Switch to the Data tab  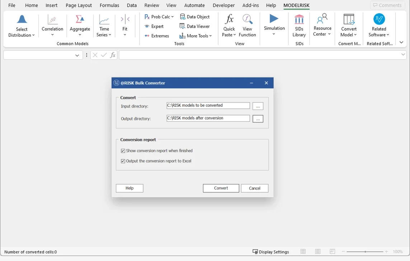[132, 5]
